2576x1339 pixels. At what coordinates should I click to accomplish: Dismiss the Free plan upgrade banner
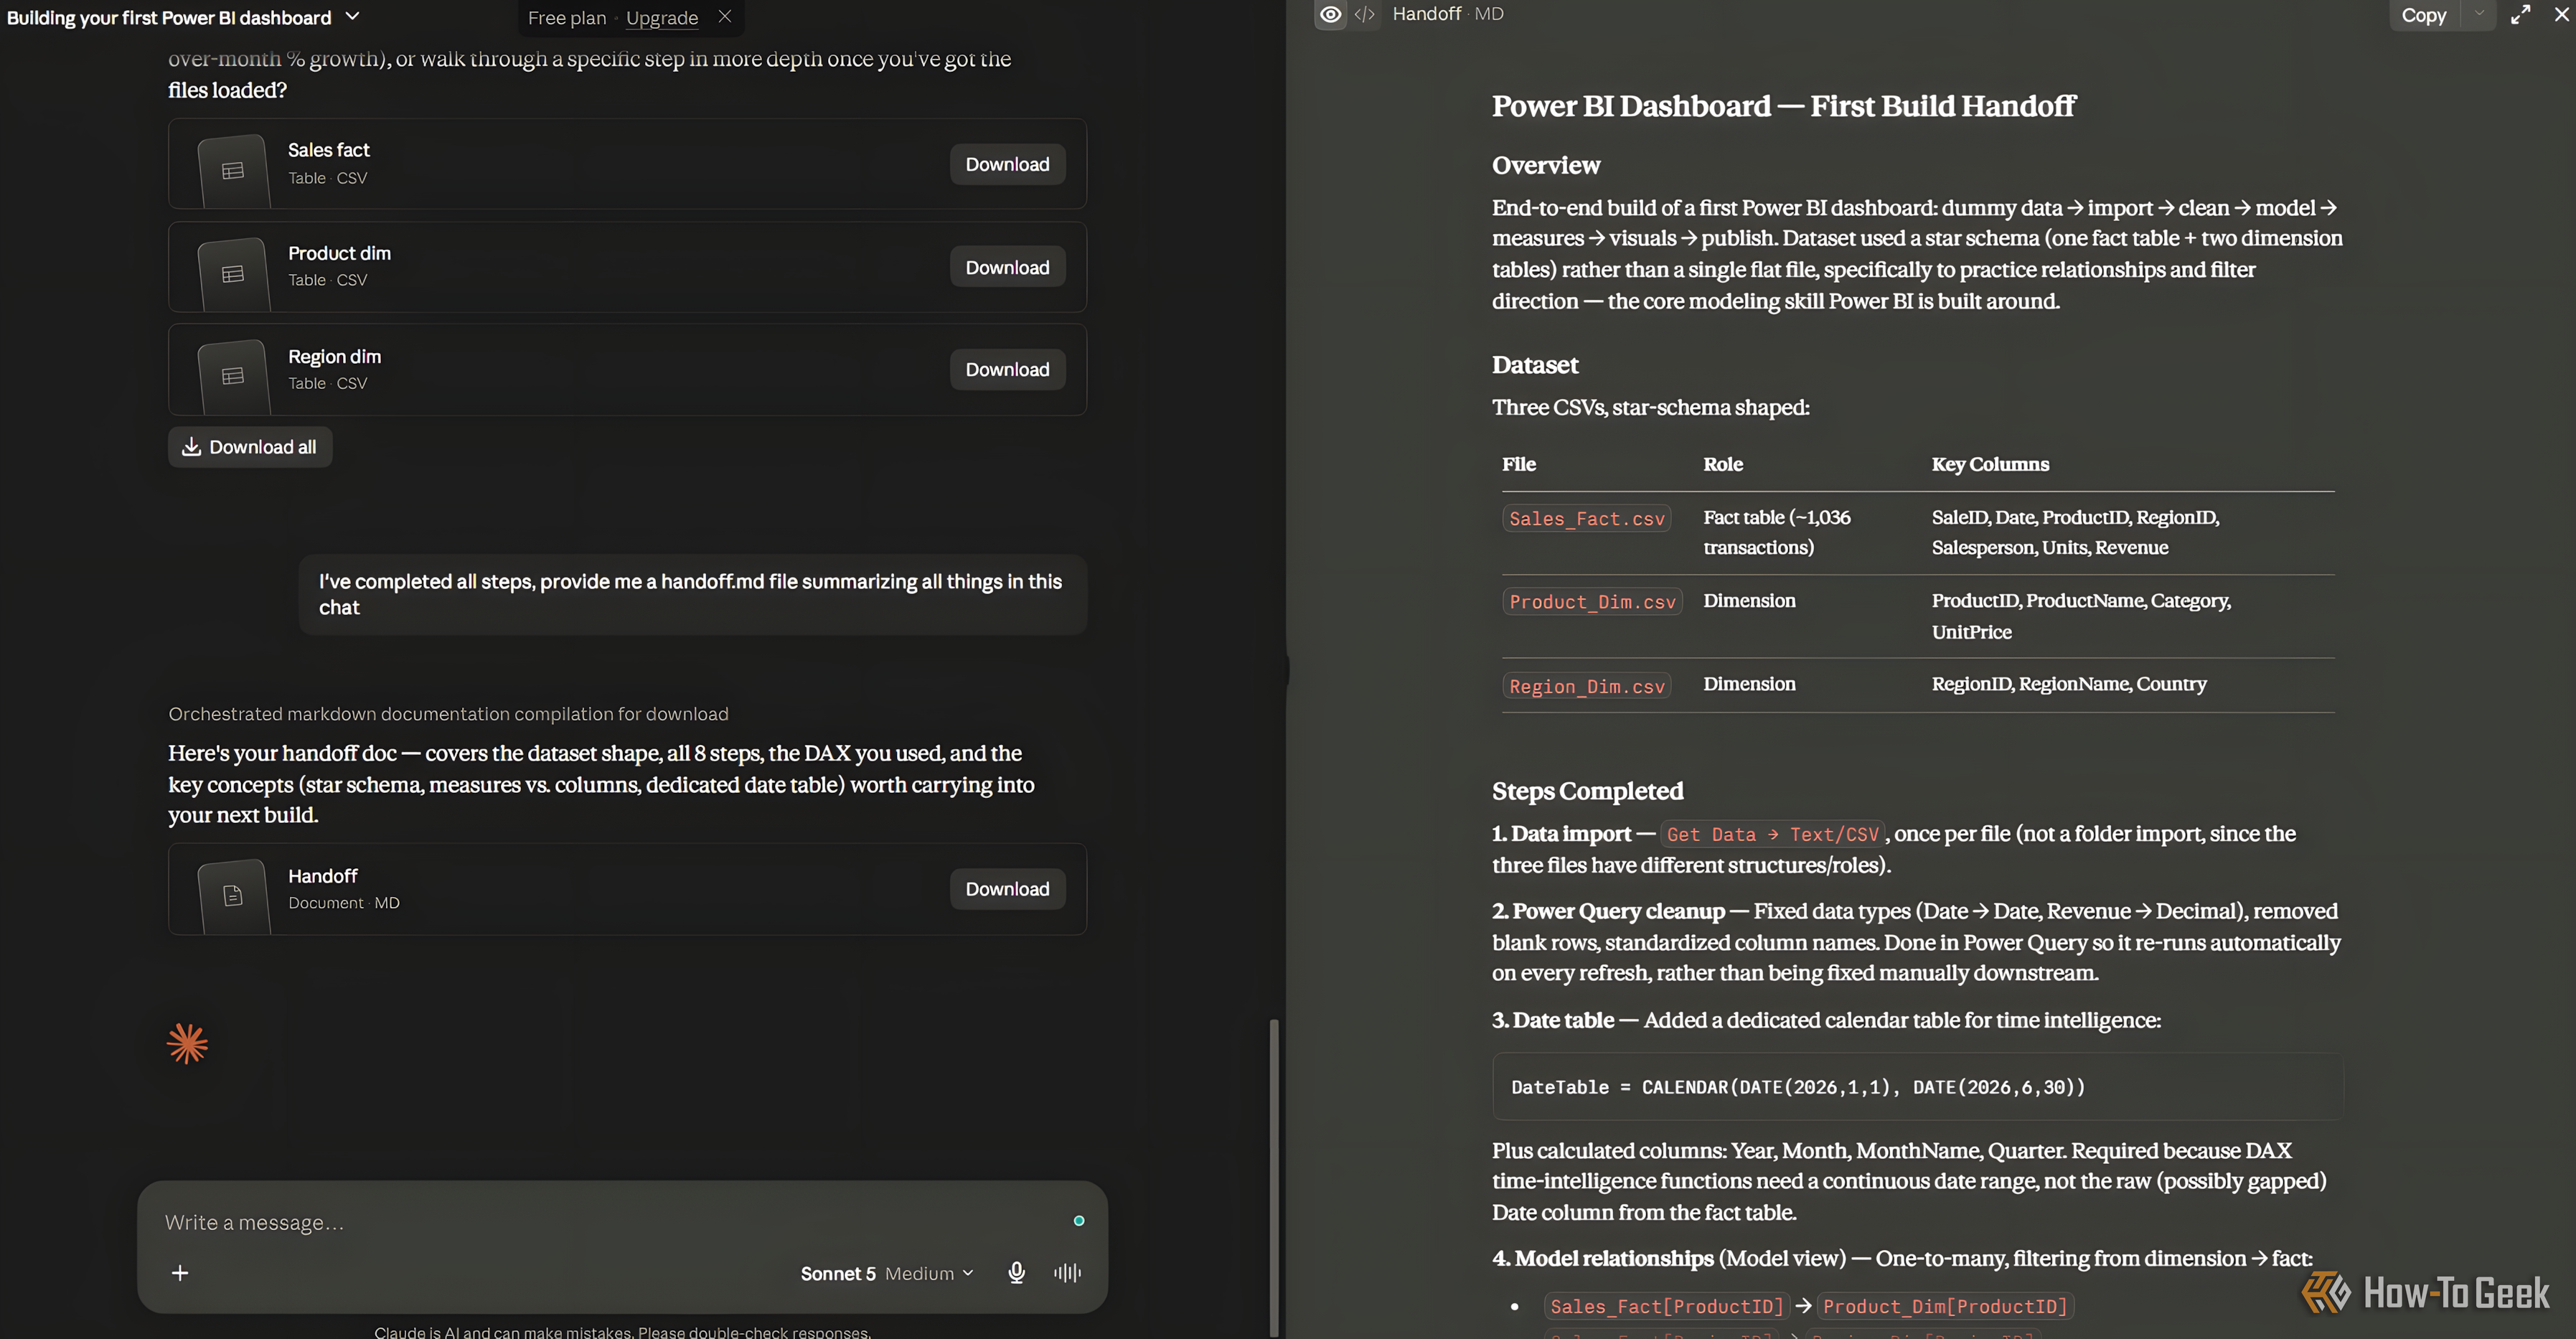coord(725,17)
